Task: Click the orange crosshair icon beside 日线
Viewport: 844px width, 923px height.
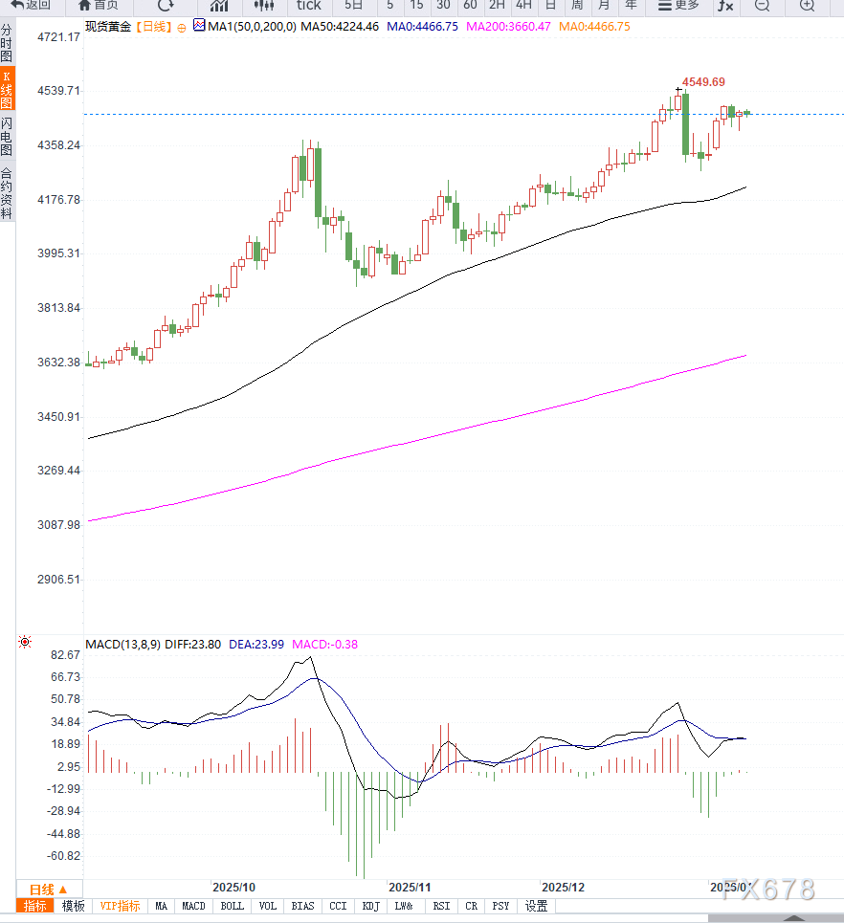Action: (182, 28)
